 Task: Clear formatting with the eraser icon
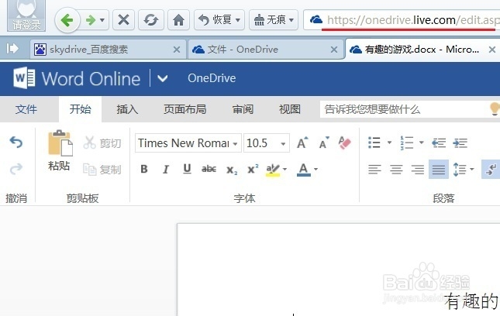[345, 143]
